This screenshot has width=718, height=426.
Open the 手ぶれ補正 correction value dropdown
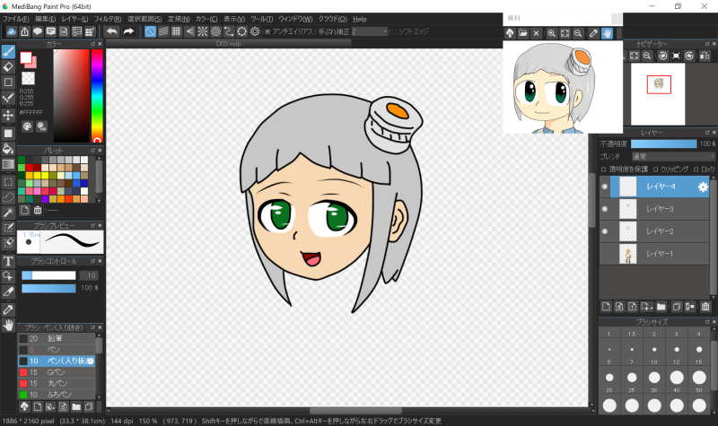pyautogui.click(x=368, y=31)
